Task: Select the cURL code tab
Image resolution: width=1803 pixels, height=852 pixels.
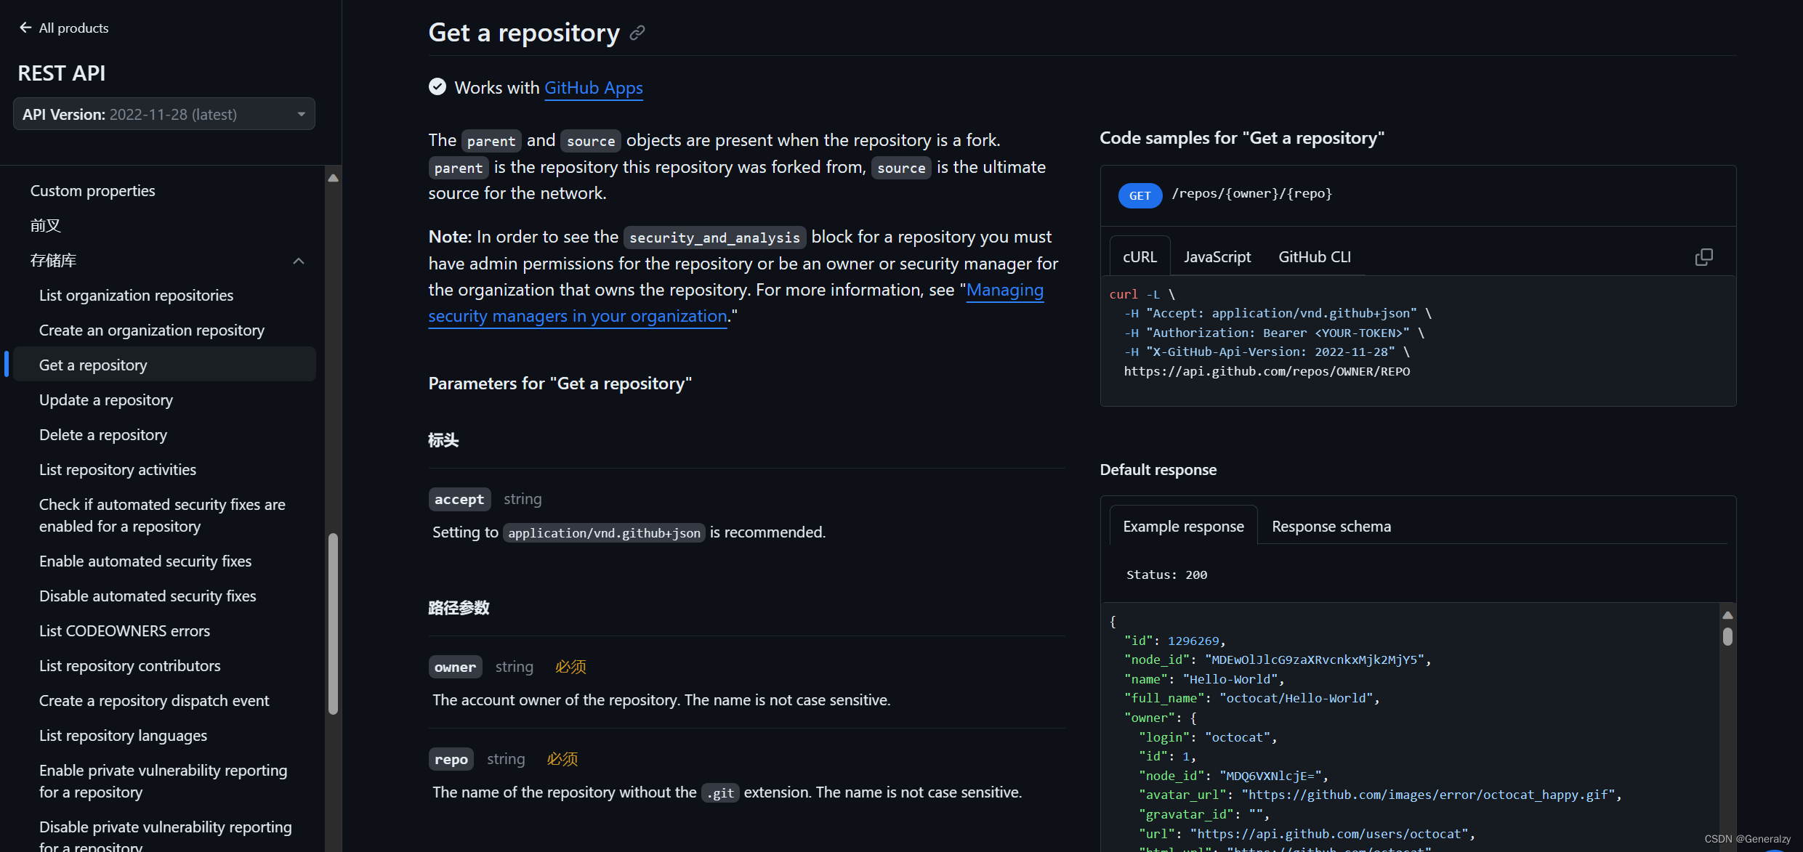Action: click(x=1139, y=257)
